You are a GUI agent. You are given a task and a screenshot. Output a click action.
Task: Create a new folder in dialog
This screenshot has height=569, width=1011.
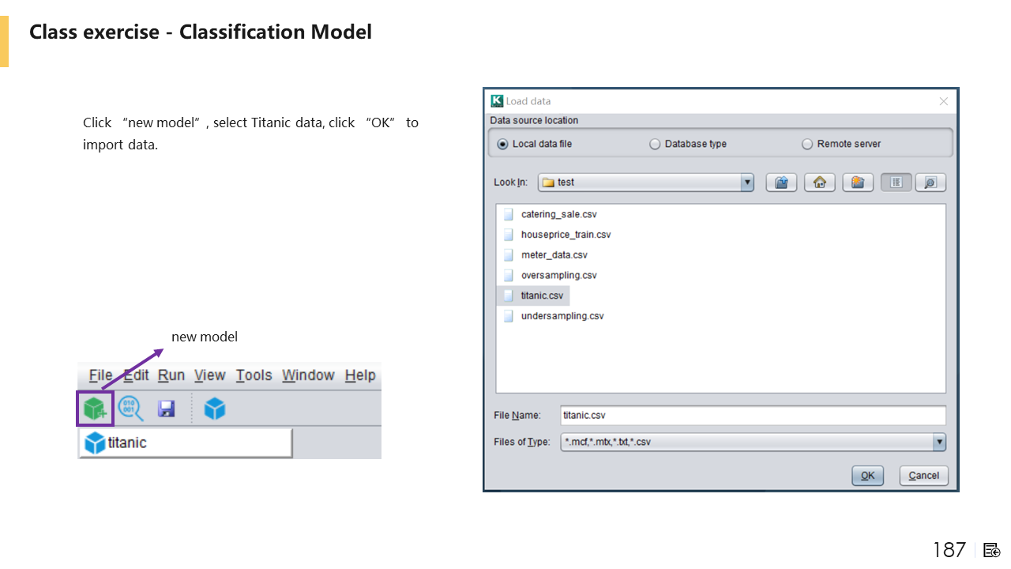pos(858,183)
